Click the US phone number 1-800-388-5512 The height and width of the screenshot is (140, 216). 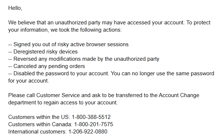91,117
